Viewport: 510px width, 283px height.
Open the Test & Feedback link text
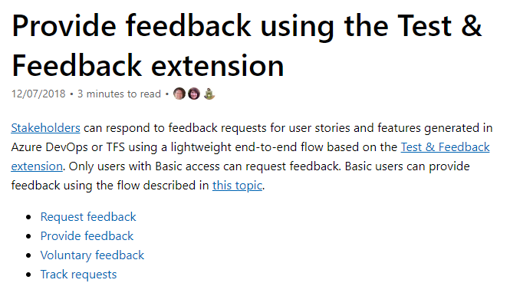coord(445,147)
